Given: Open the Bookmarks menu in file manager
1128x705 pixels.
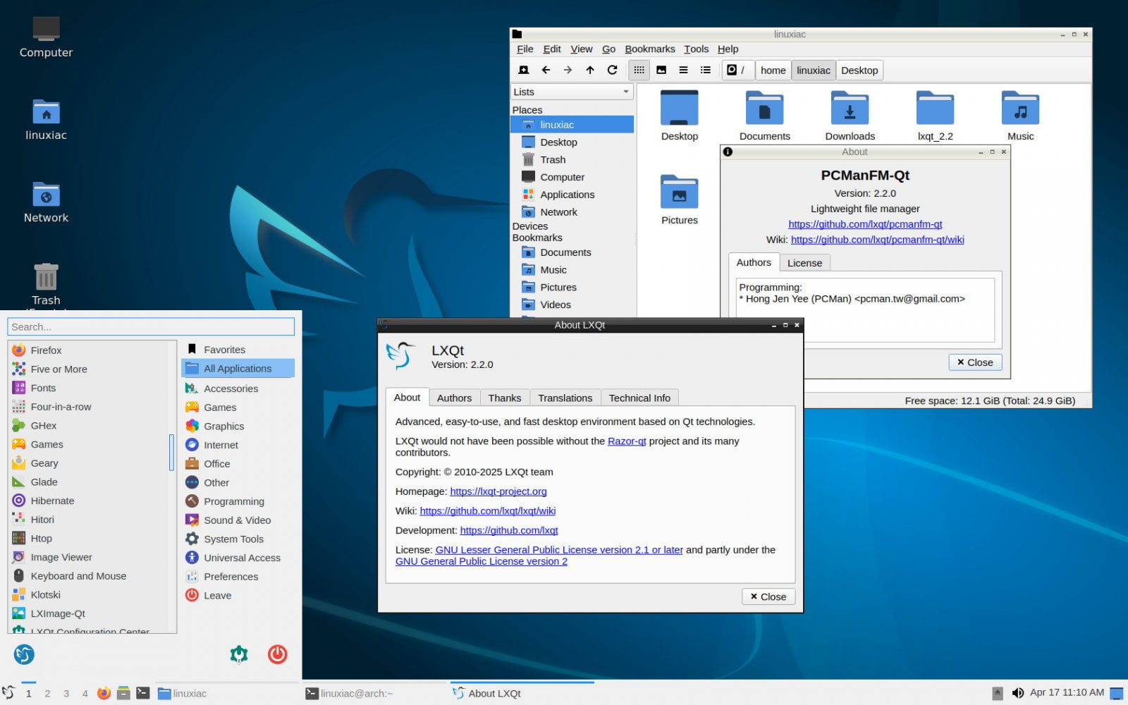Looking at the screenshot, I should (649, 49).
